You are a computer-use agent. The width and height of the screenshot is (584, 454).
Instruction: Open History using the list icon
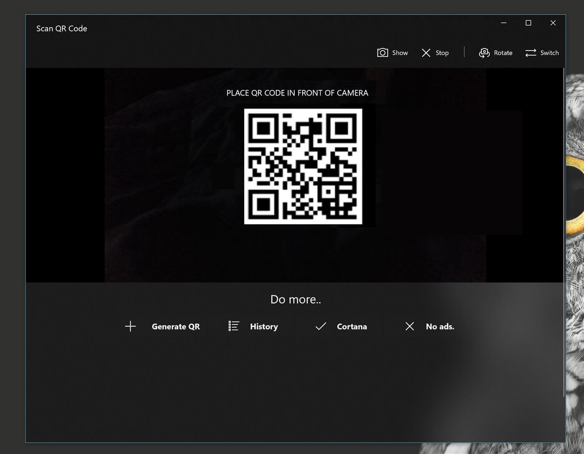click(233, 326)
